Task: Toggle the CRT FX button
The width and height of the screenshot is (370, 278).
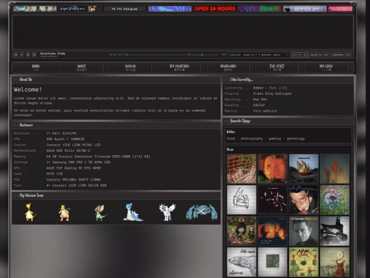Action: (299, 55)
